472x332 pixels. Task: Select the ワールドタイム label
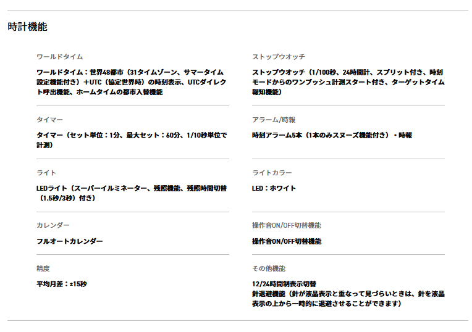59,57
